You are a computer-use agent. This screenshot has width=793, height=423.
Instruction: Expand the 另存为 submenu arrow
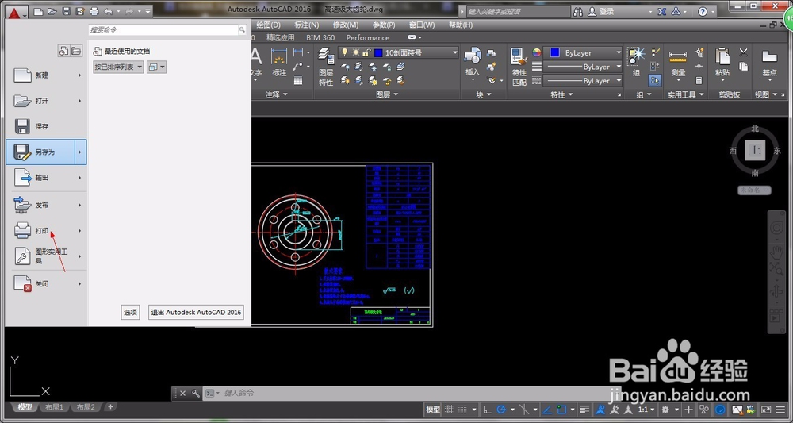(x=81, y=152)
